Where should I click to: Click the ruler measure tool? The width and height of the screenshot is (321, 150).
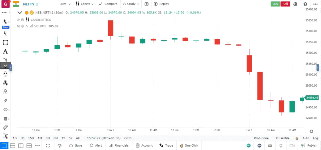coord(5,127)
